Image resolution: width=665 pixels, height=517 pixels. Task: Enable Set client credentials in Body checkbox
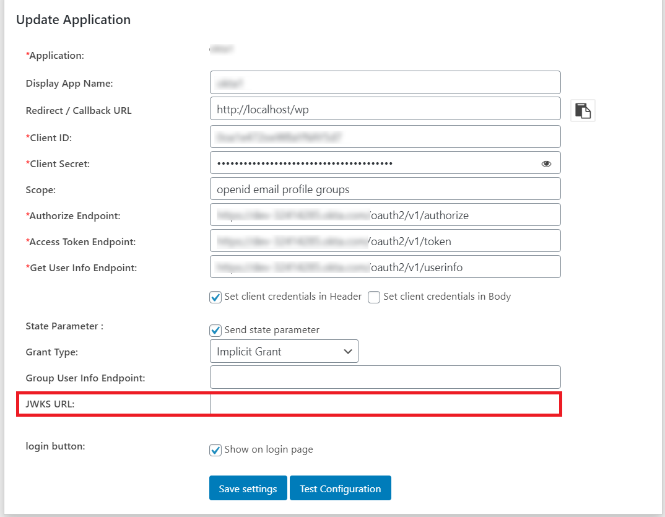point(373,297)
